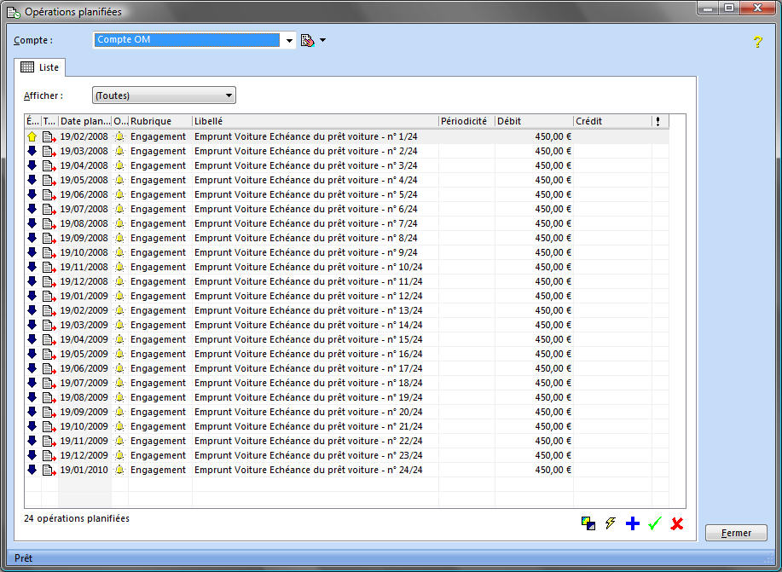Click the green checkmark validate icon
This screenshot has height=572, width=782.
coord(654,524)
